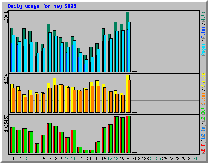Click day 10 on the x-axis
Viewport: 208px width, 163px height.
[x=67, y=159]
